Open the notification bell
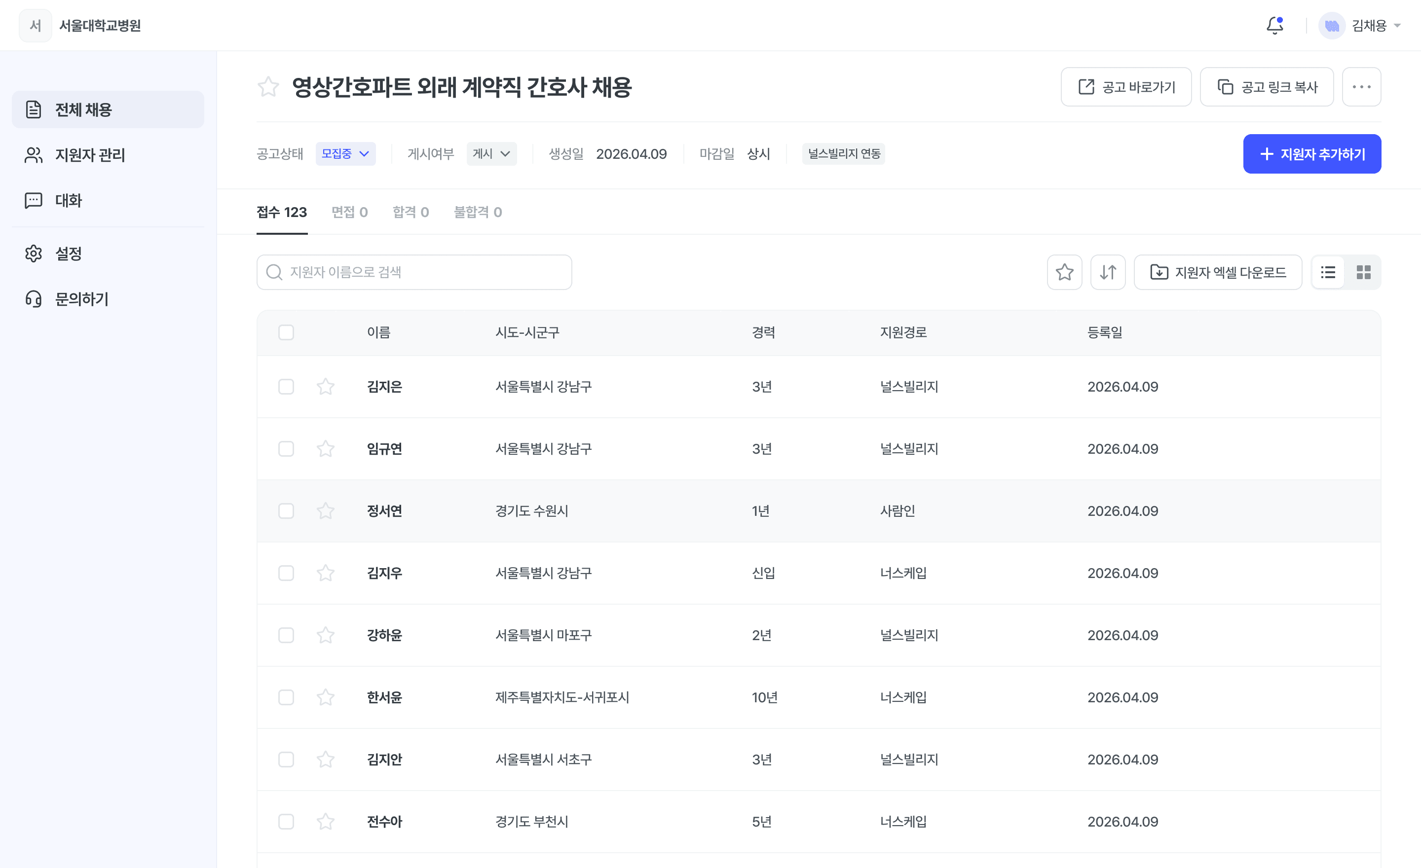The image size is (1421, 868). 1274,25
